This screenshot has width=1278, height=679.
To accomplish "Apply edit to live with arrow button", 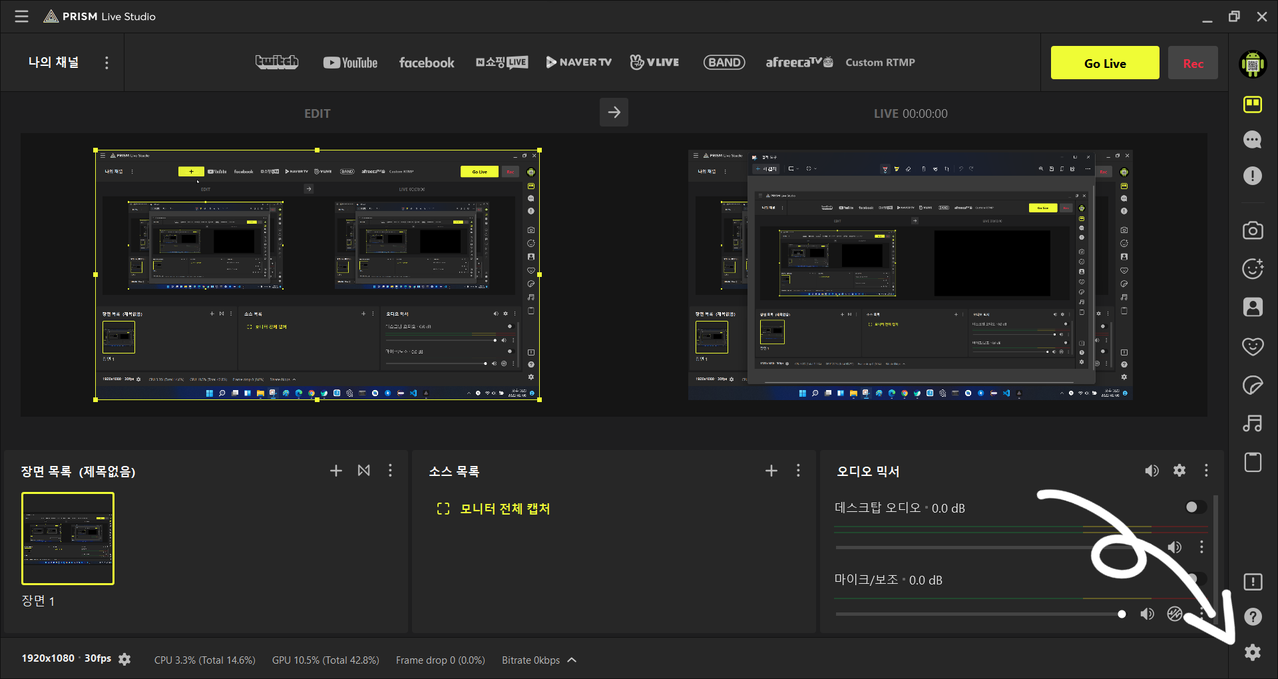I will click(x=614, y=113).
